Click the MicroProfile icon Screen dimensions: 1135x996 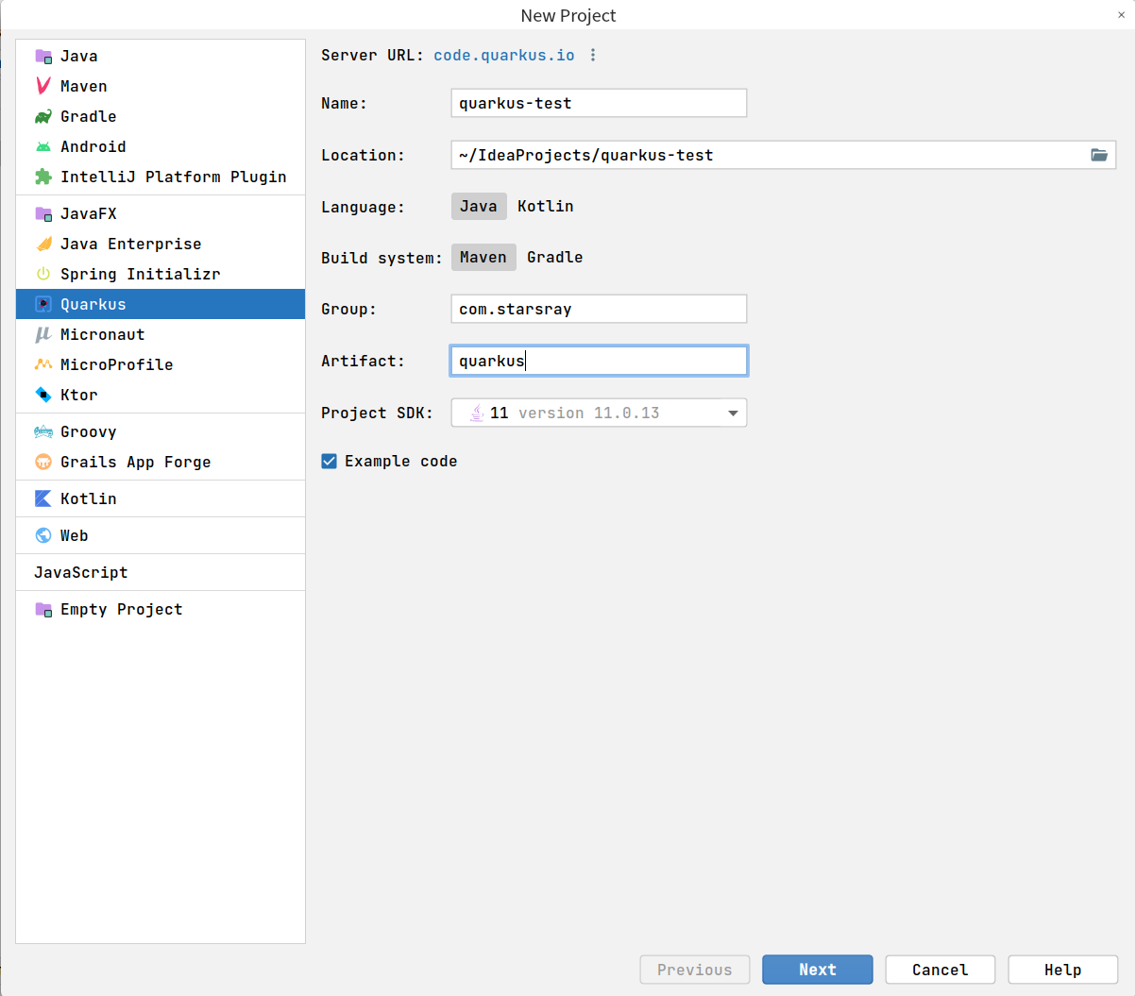click(x=43, y=364)
